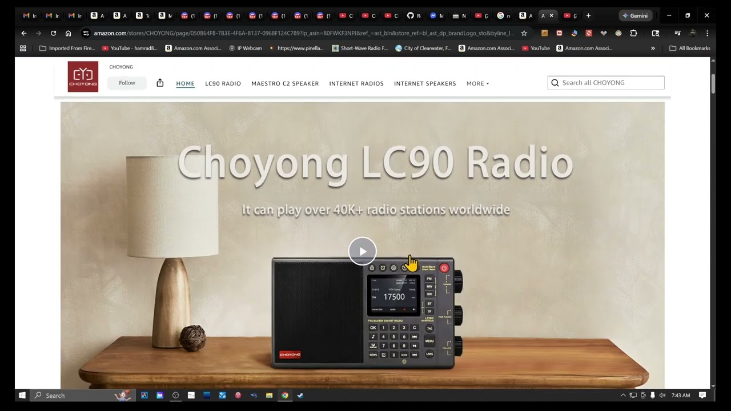
Task: Play the Choyong LC90 Radio video
Action: click(x=363, y=251)
